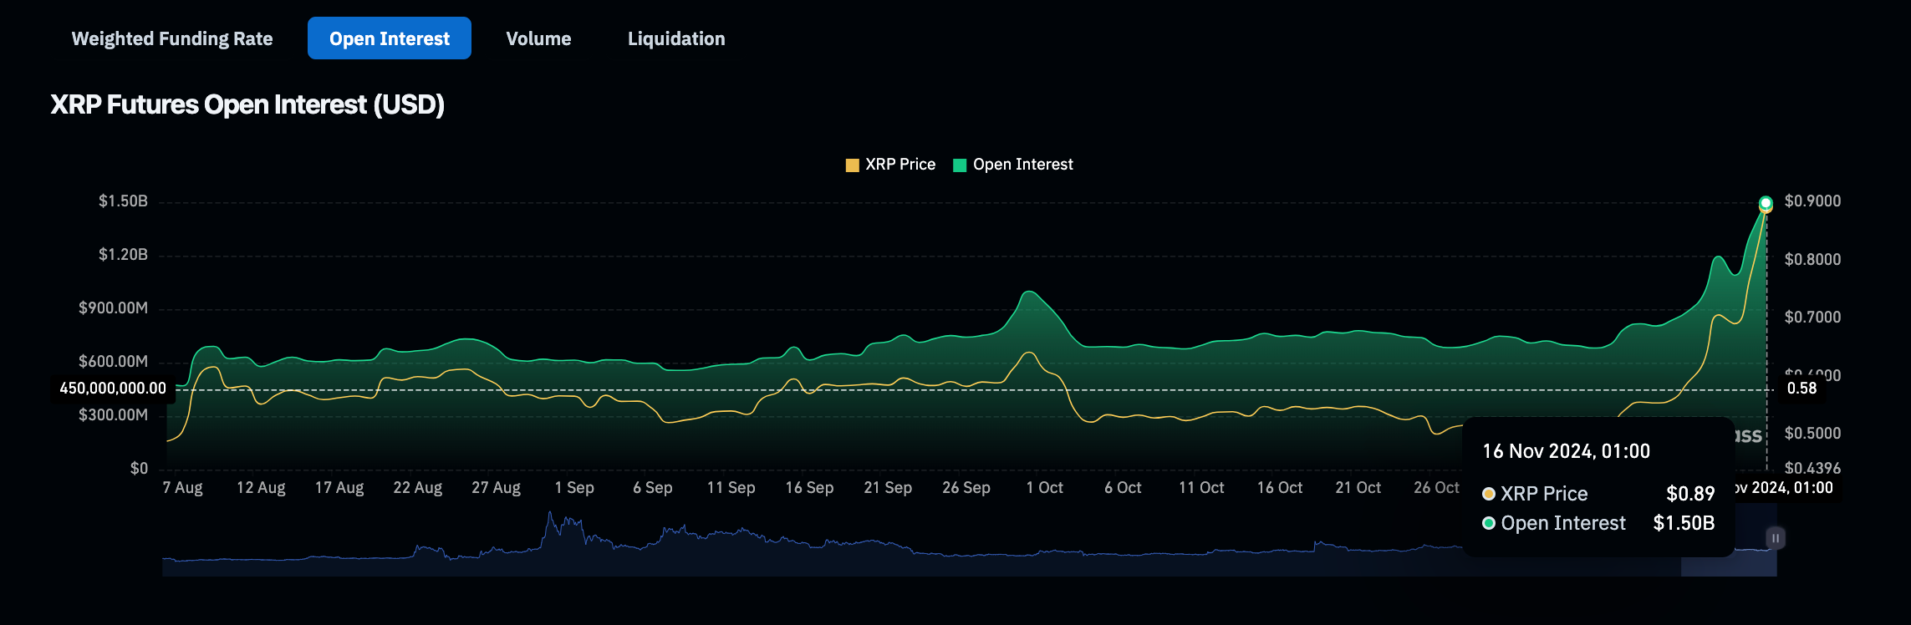This screenshot has width=1911, height=625.
Task: Click the 1 Sep x-axis label
Action: (x=574, y=488)
